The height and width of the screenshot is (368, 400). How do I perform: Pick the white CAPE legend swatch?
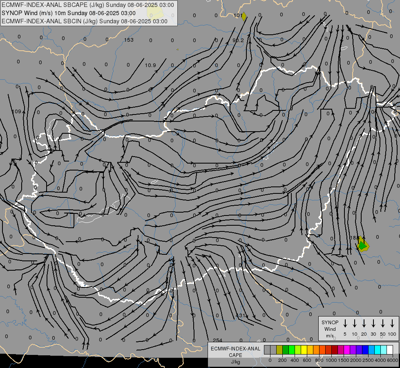(x=390, y=350)
